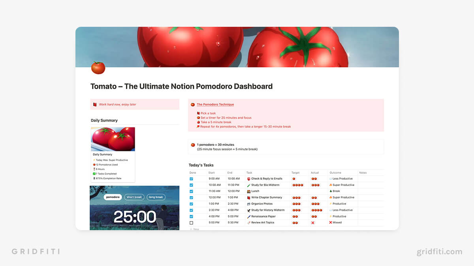The image size is (474, 266).
Task: Uncheck Done for Check & Reply to Emails
Action: (191, 179)
